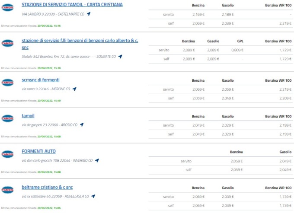Click navigation arrow next to Solbiate address
This screenshot has width=294, height=213.
point(120,56)
